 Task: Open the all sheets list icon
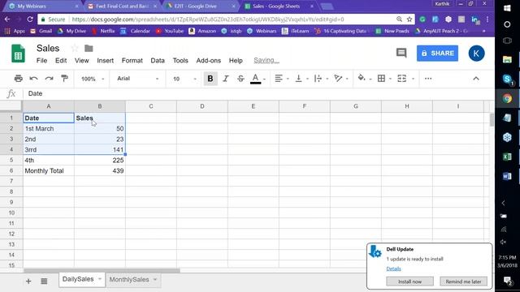(x=44, y=281)
